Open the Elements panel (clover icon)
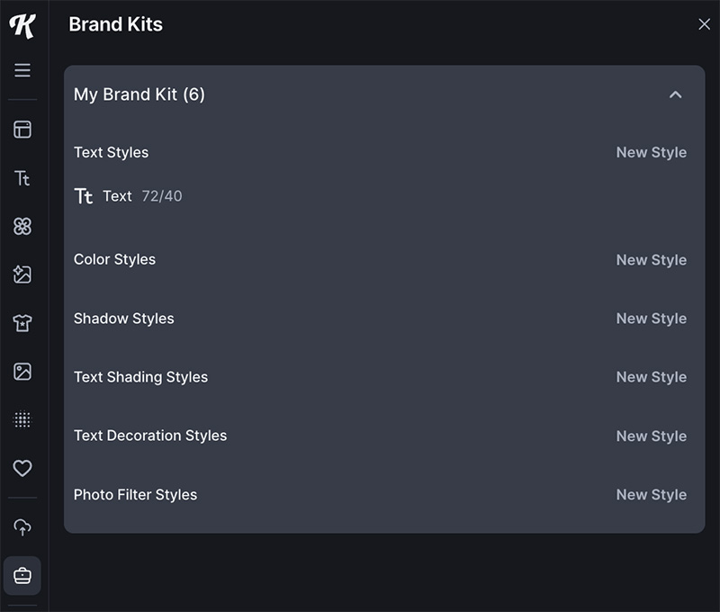Image resolution: width=720 pixels, height=612 pixels. [22, 227]
